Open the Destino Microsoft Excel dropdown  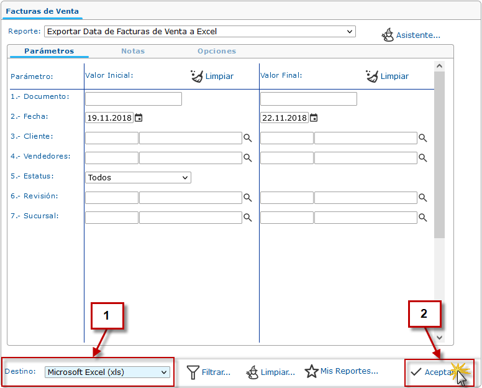point(107,372)
